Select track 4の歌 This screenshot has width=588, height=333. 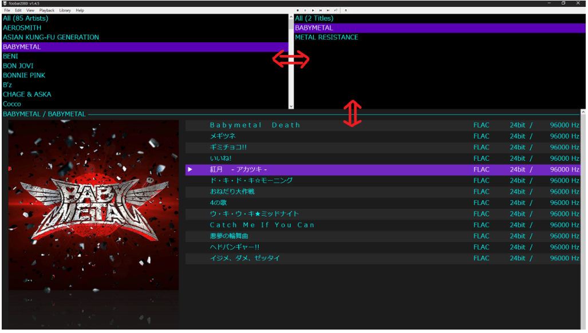[x=383, y=203]
